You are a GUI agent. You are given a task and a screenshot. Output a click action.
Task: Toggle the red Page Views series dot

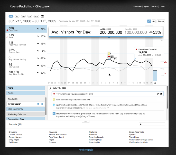click(7, 30)
